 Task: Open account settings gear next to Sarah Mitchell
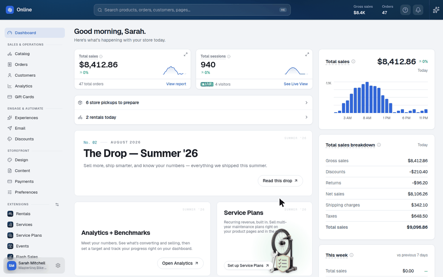click(58, 265)
